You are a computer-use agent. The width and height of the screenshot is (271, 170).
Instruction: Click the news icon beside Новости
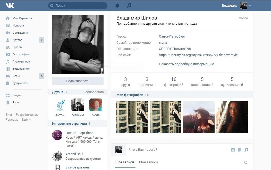[8, 25]
